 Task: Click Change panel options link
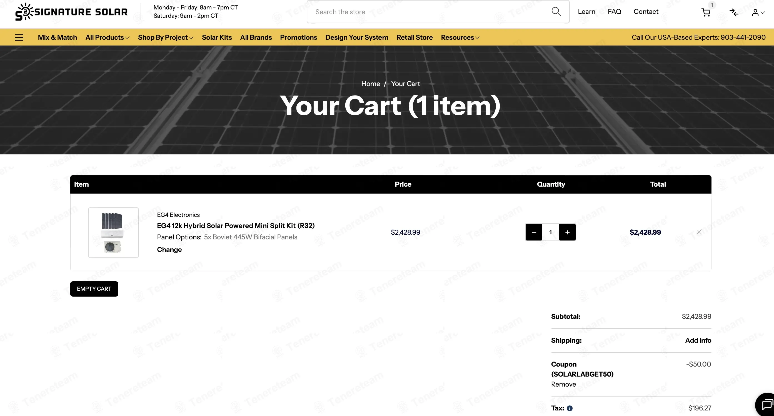(x=169, y=250)
